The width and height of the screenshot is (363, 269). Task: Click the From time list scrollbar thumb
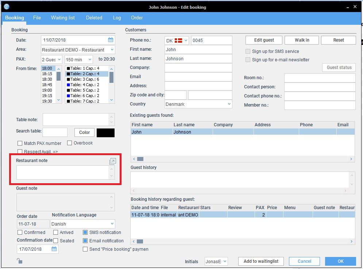point(59,76)
